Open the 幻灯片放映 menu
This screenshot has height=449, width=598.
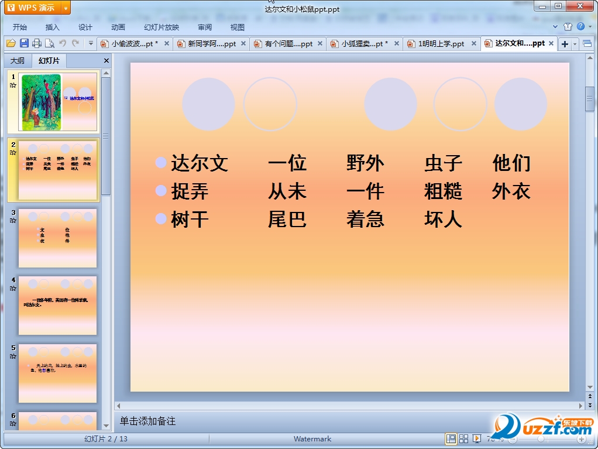(161, 27)
